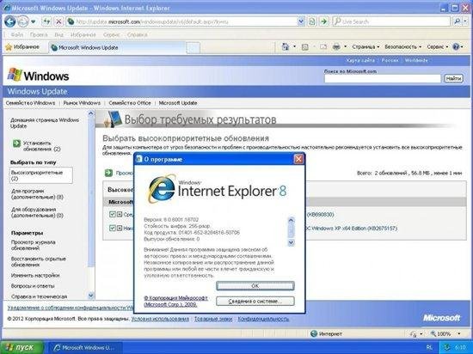
Task: Open the Избранное menu in the menu bar
Action: point(83,34)
